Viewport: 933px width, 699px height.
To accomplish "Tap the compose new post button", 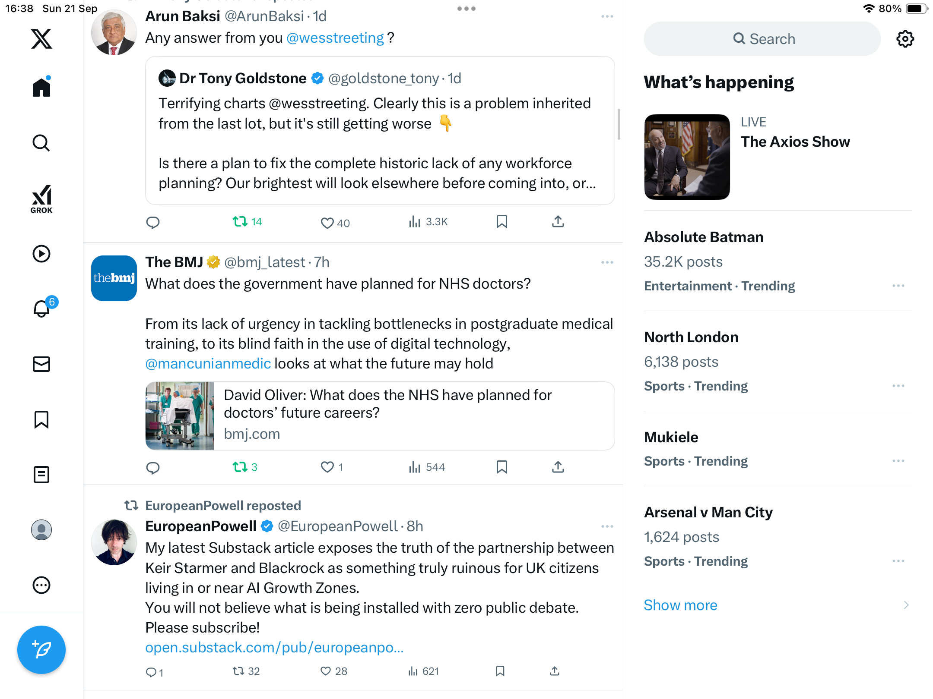I will pos(41,649).
